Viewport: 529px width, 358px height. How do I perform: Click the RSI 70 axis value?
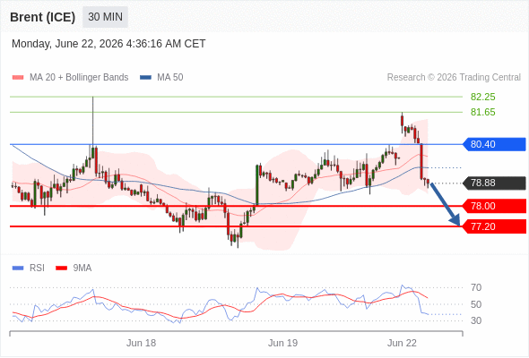(476, 287)
